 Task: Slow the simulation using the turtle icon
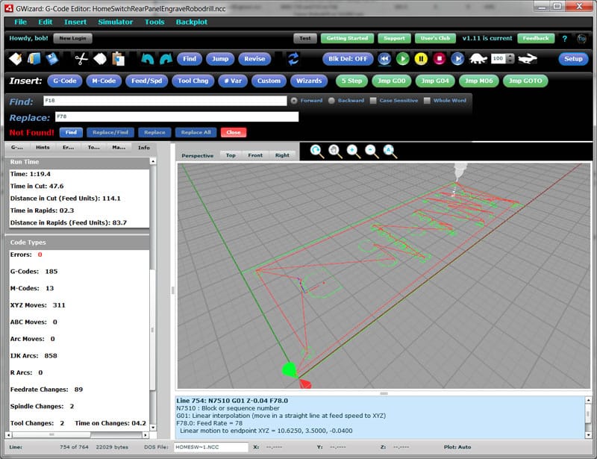click(x=478, y=57)
